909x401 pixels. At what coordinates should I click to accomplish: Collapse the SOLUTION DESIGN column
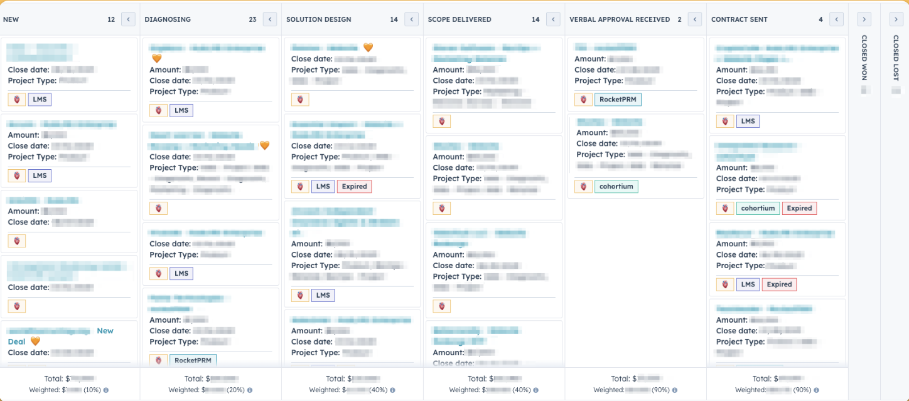[411, 19]
